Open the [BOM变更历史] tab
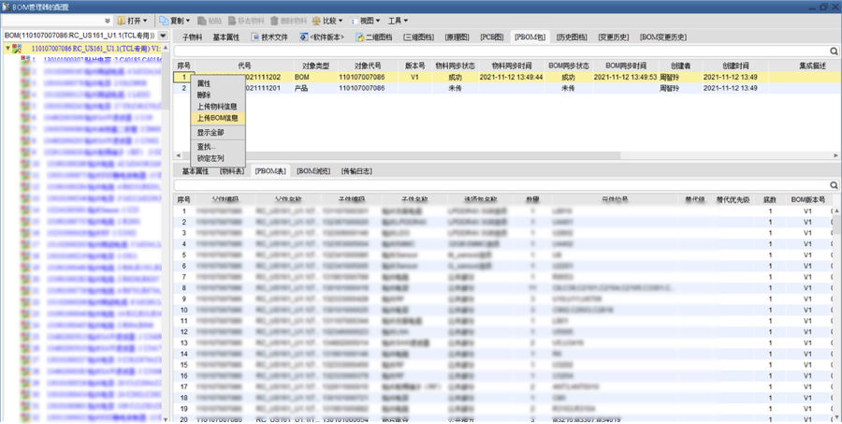Screen dimensions: 842x424 coord(663,37)
